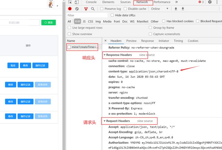View source of Request Headers
The height and width of the screenshot is (150, 222).
coord(145,121)
